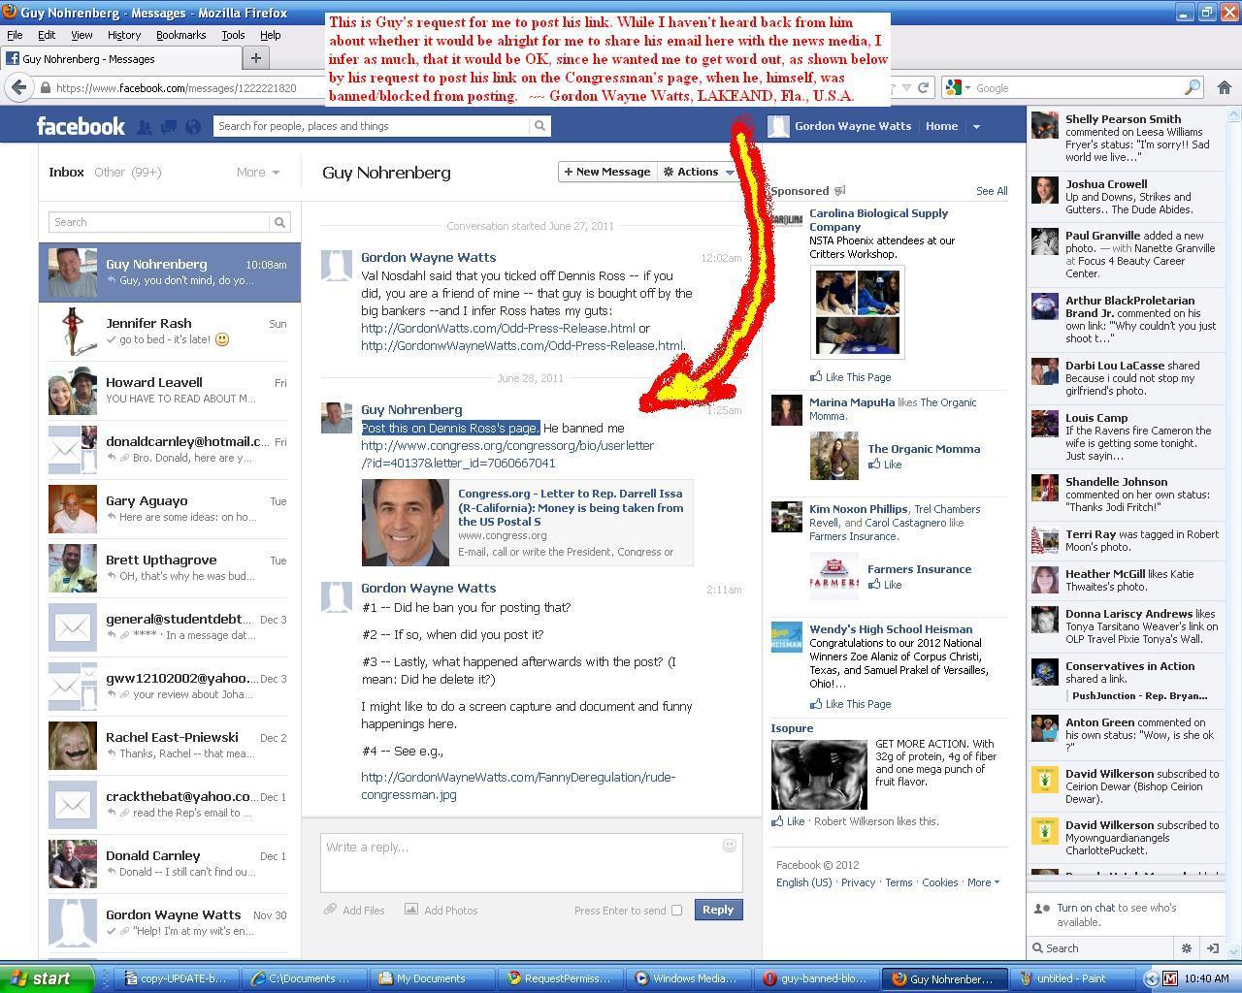Open the rude-congressman.jpg link
The width and height of the screenshot is (1242, 993).
pyautogui.click(x=518, y=785)
